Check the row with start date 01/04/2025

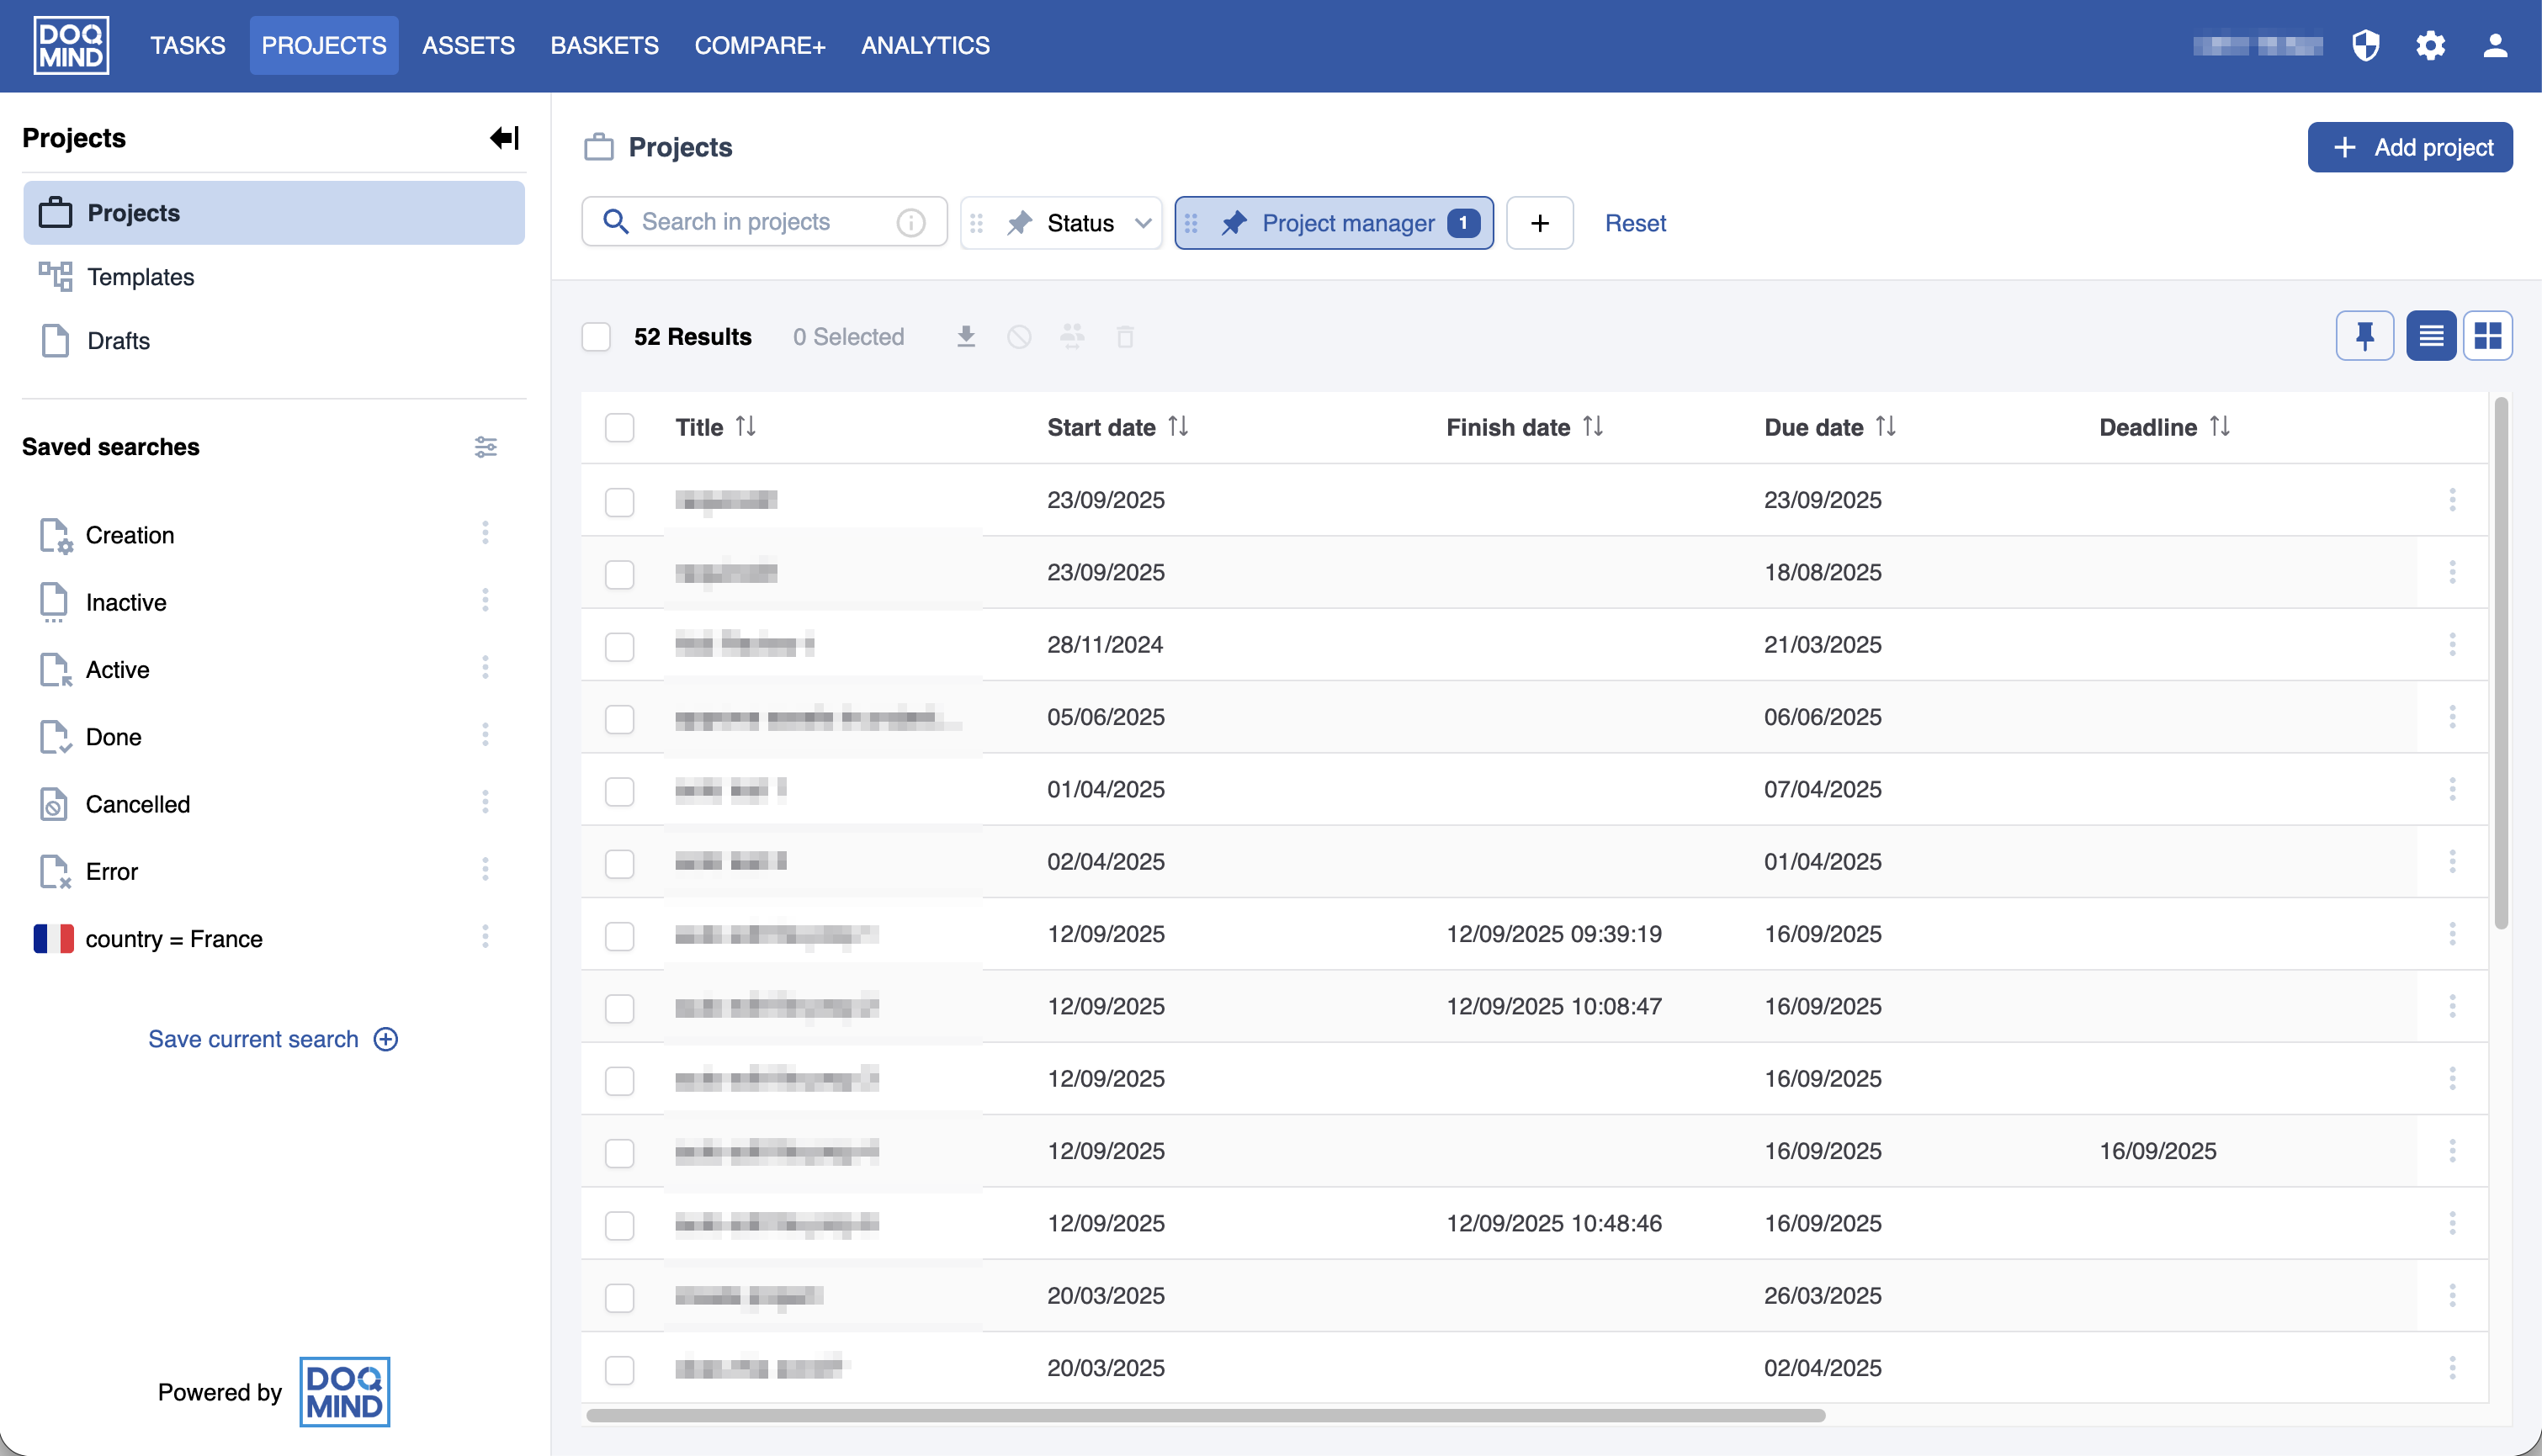(619, 791)
